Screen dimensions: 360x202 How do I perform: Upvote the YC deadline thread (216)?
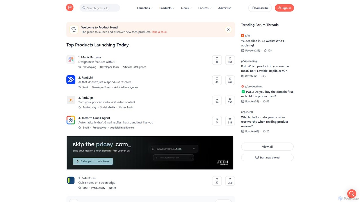[251, 50]
